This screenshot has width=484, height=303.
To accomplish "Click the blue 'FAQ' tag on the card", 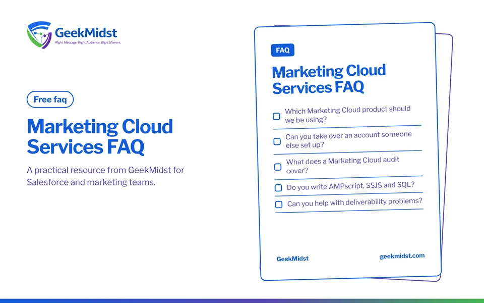I will (x=282, y=50).
